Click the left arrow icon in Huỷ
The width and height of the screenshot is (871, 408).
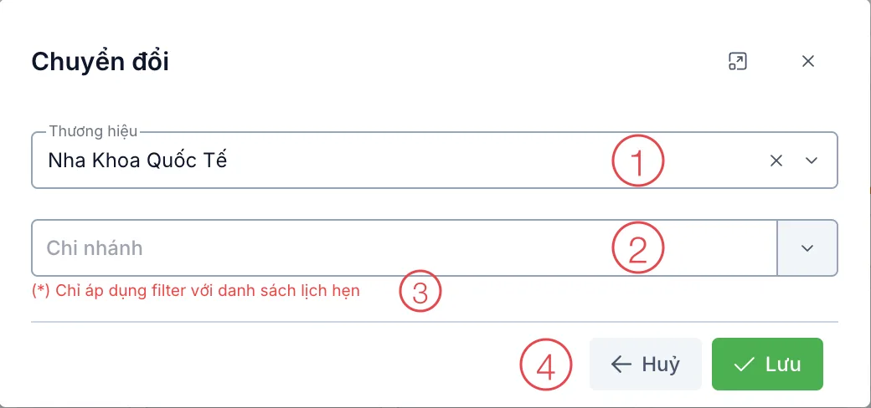[x=621, y=365]
